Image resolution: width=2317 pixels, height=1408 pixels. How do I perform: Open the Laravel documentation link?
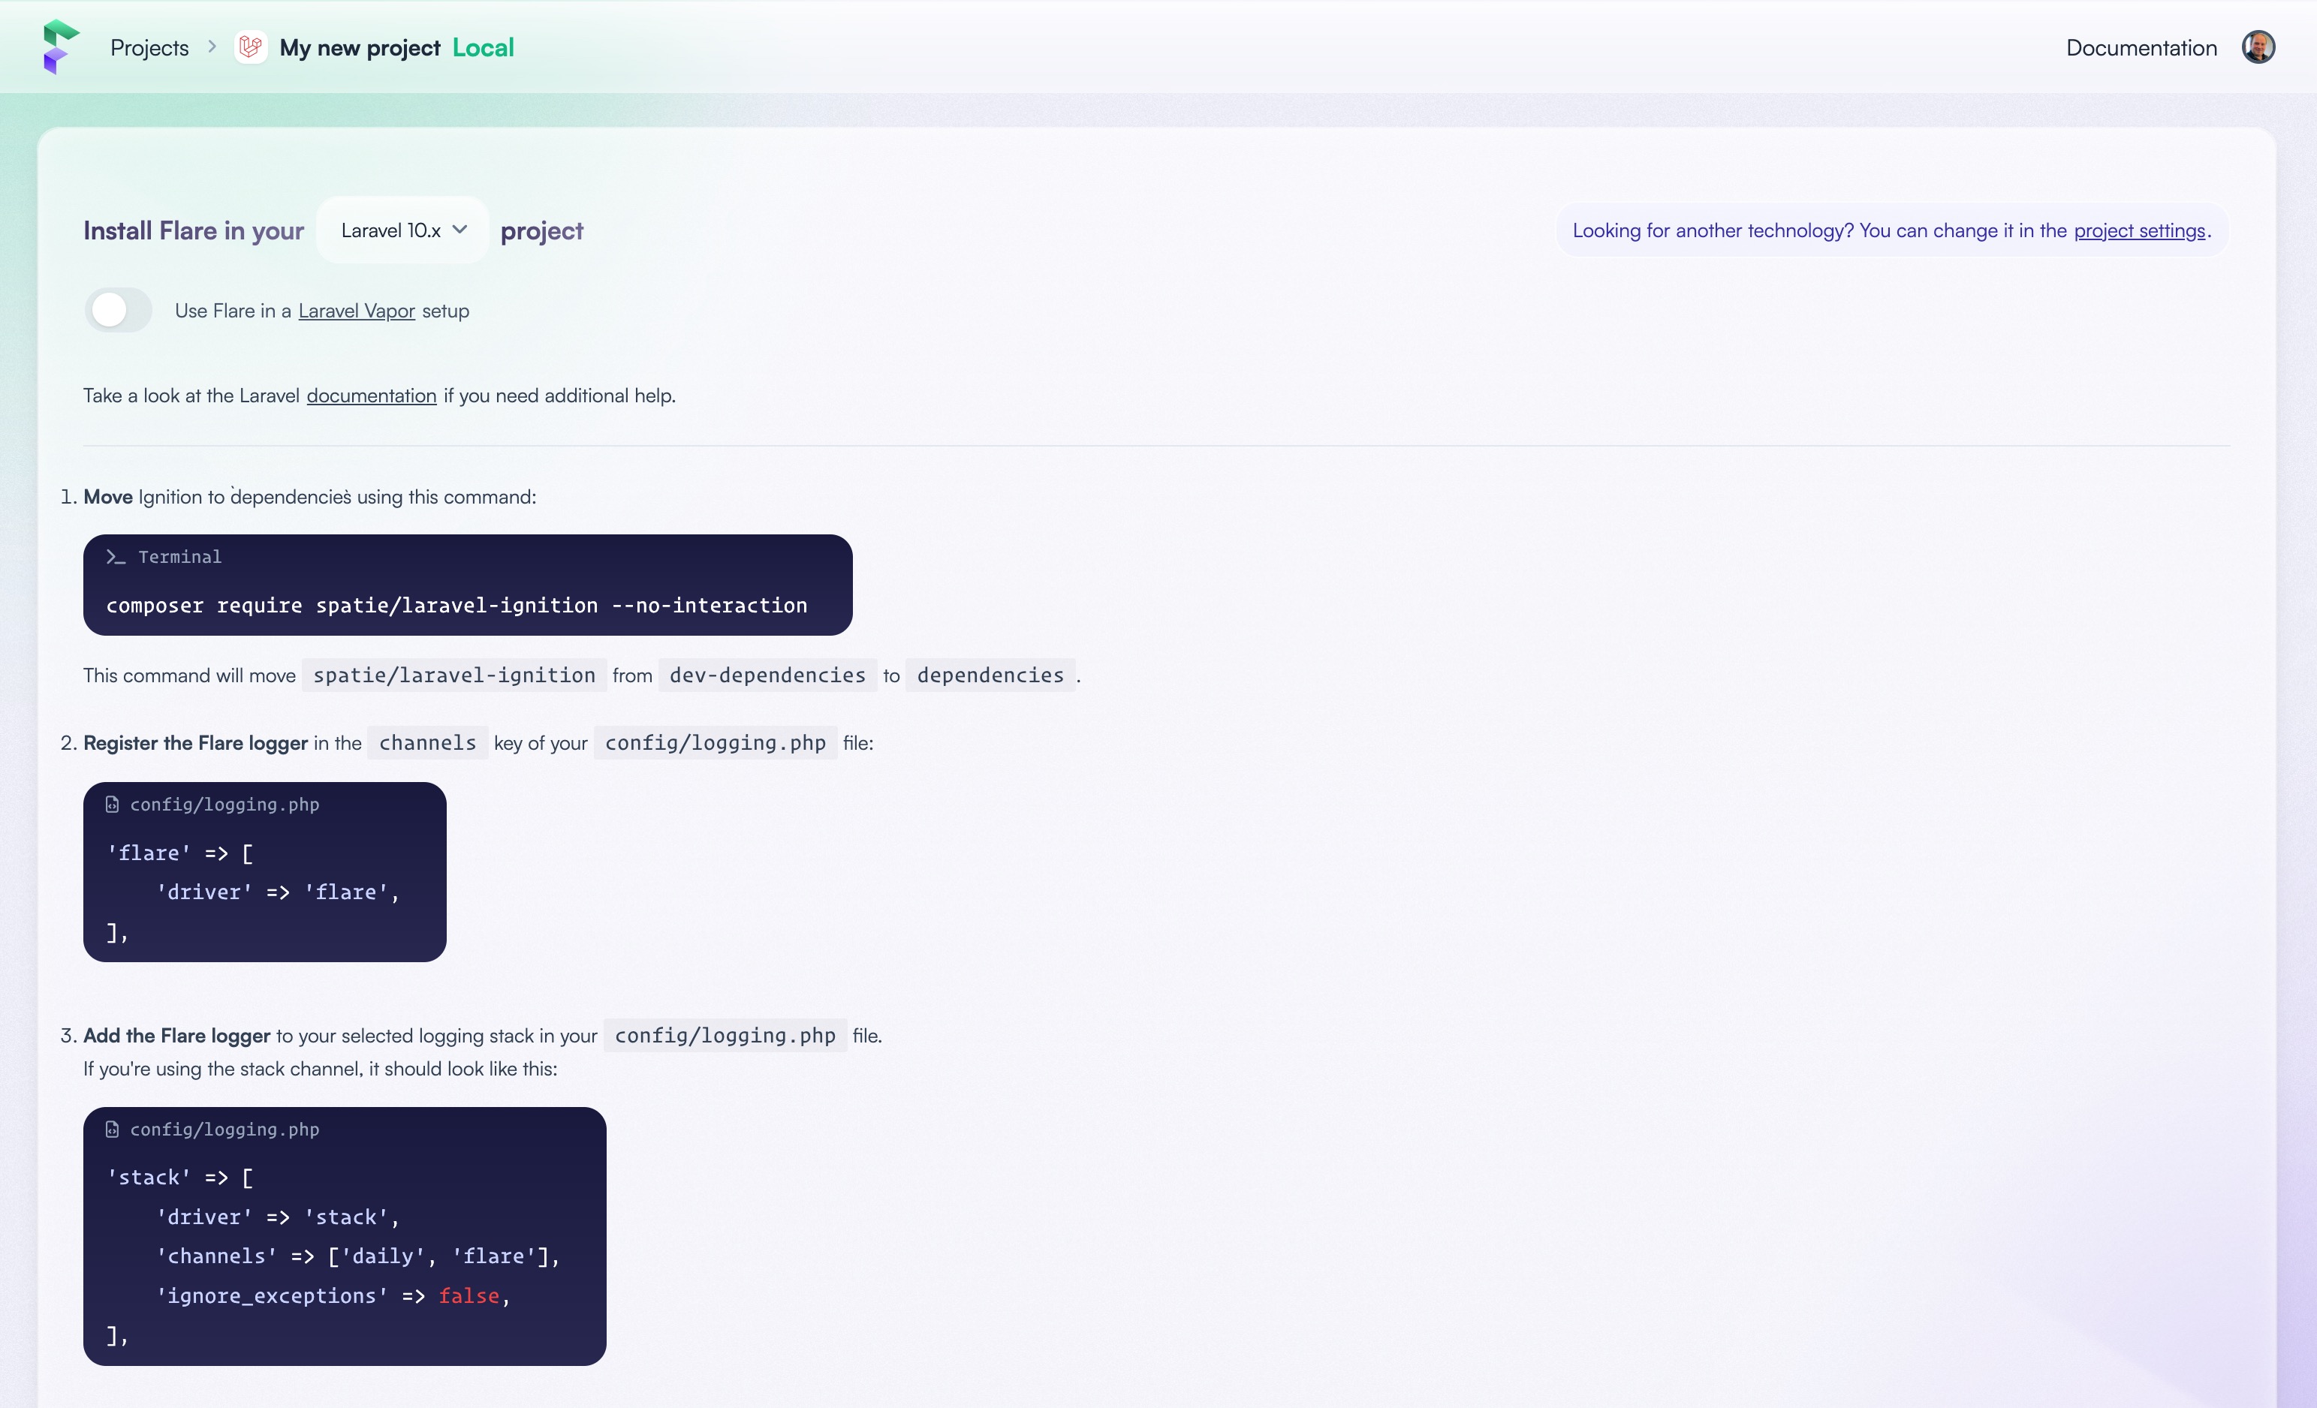372,396
